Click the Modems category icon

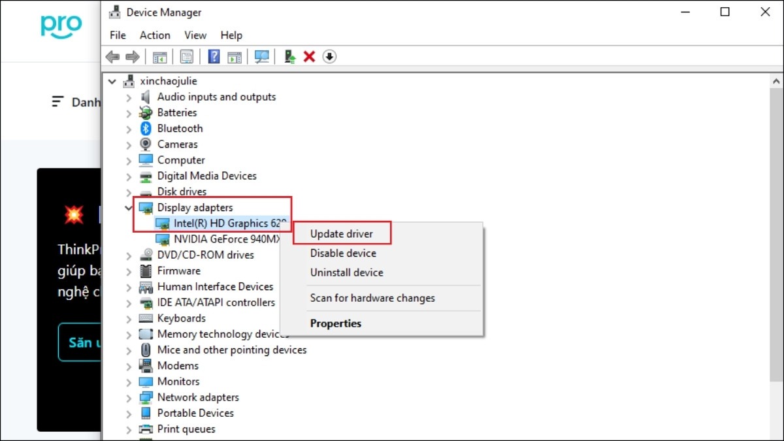(x=146, y=366)
